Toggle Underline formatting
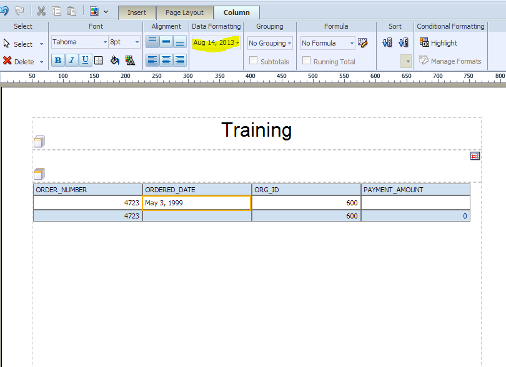The image size is (506, 367). [x=85, y=61]
